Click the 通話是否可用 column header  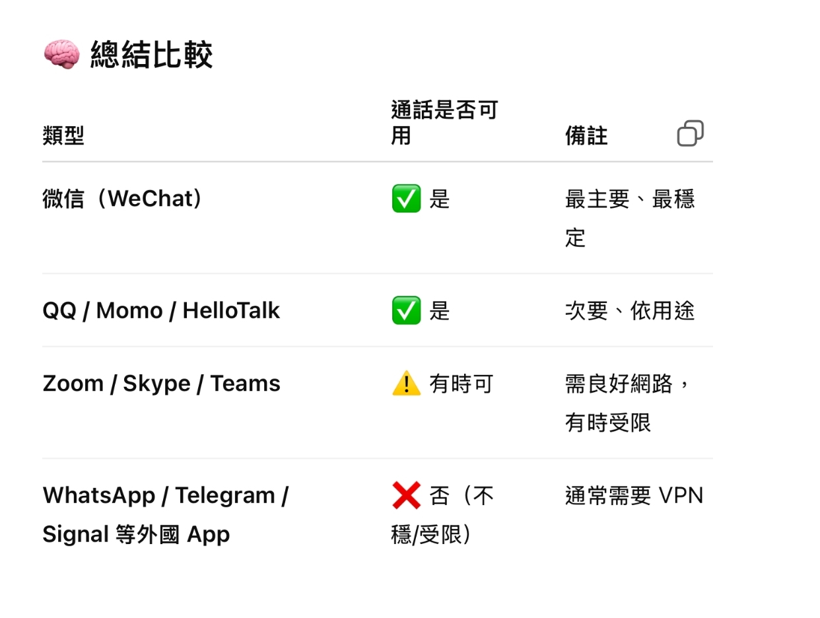click(444, 123)
